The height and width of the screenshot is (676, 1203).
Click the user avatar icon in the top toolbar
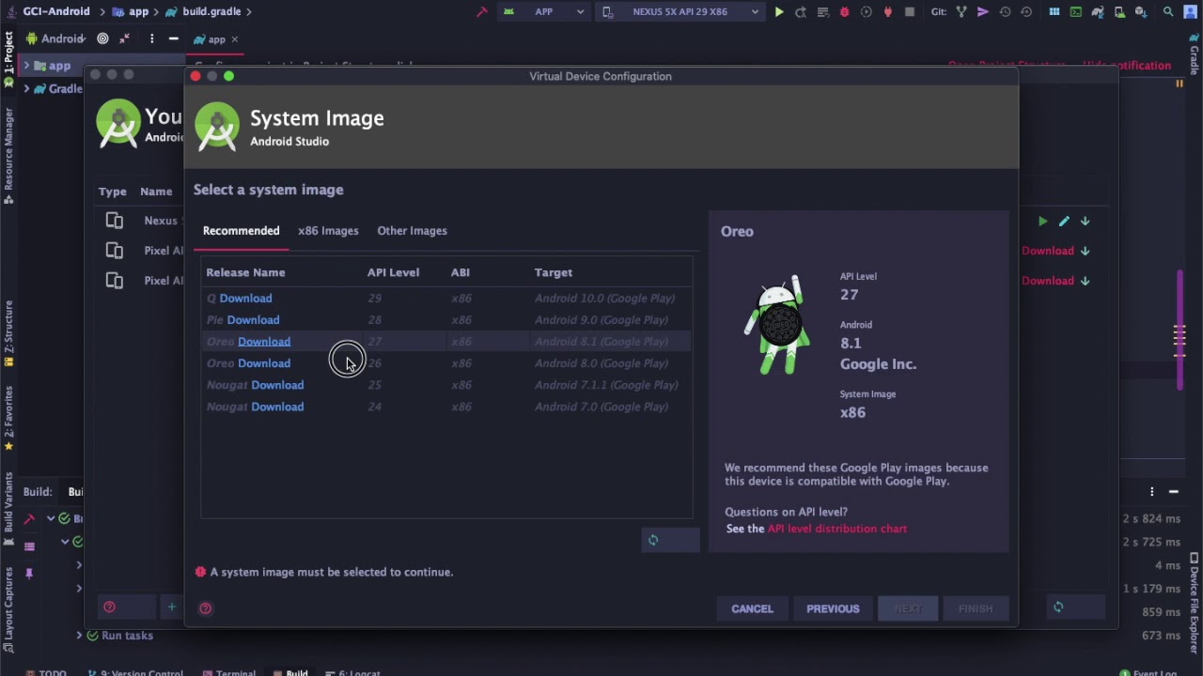click(1191, 12)
